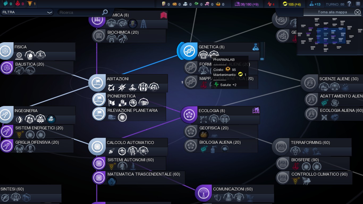Select the Fisica atom tech circle
The image size is (363, 204).
point(5,51)
